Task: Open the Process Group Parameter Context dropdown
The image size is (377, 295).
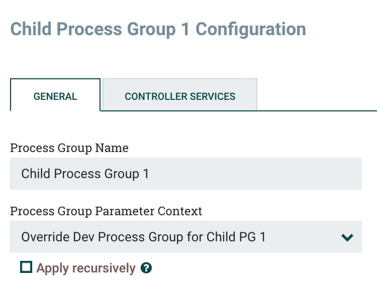Action: coord(185,237)
